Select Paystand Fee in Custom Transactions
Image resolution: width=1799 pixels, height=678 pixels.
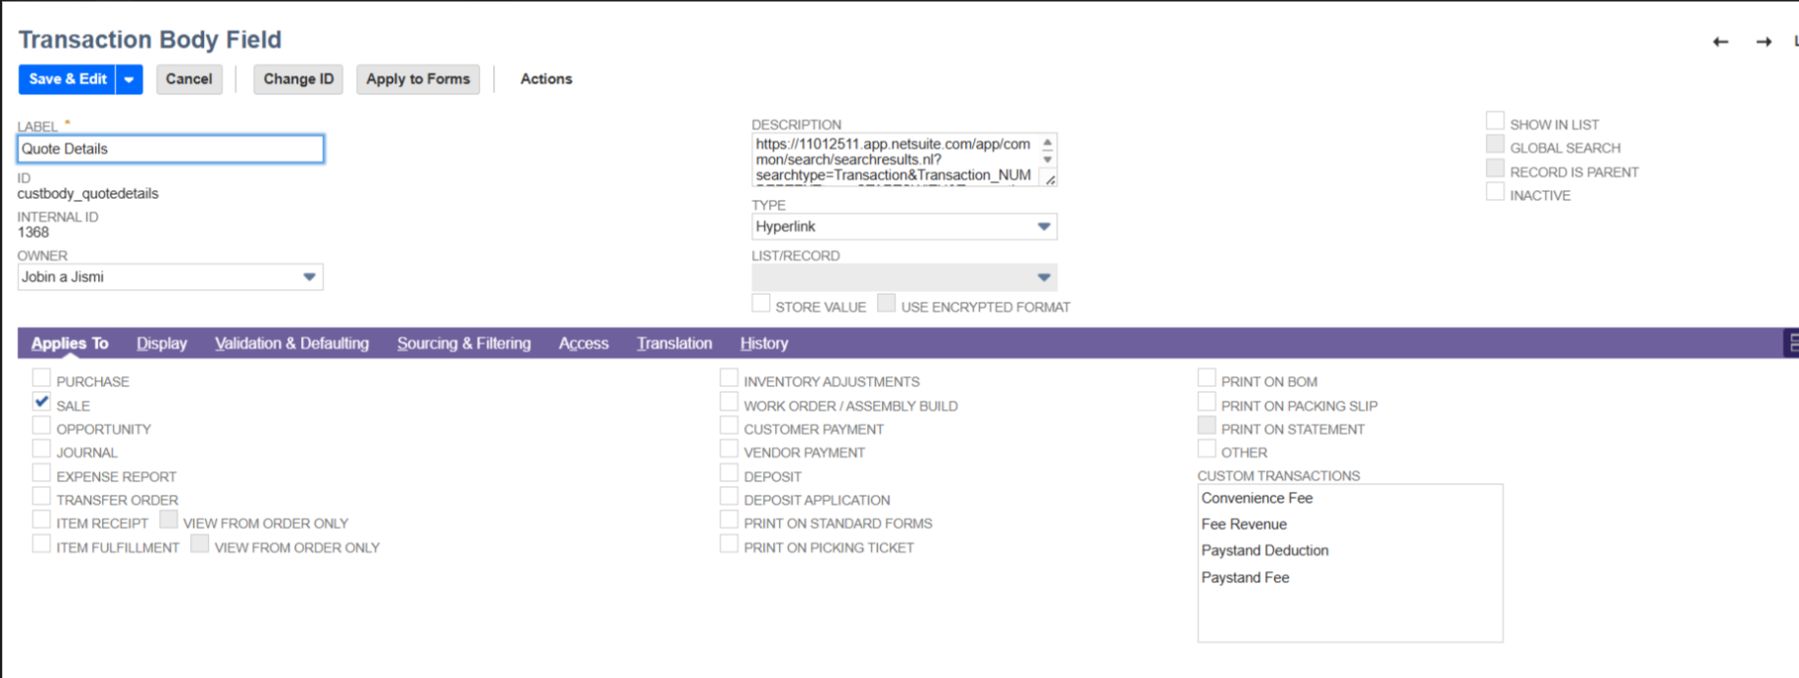pyautogui.click(x=1245, y=578)
